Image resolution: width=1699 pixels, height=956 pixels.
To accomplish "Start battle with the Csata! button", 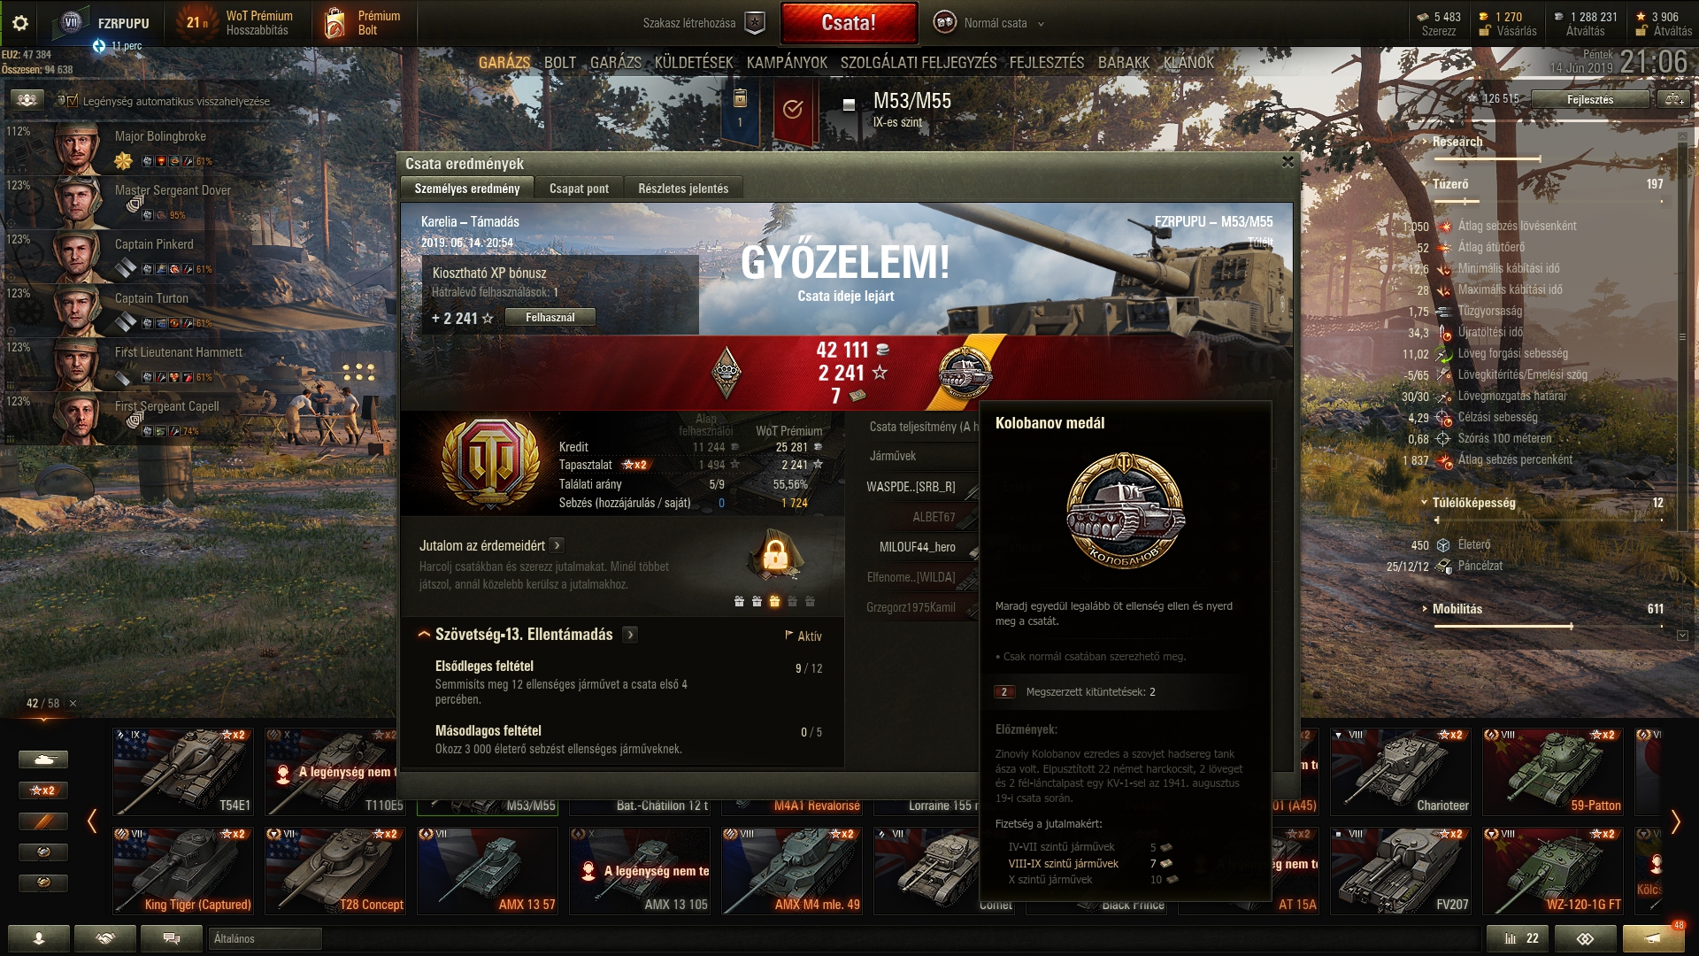I will pos(849,23).
